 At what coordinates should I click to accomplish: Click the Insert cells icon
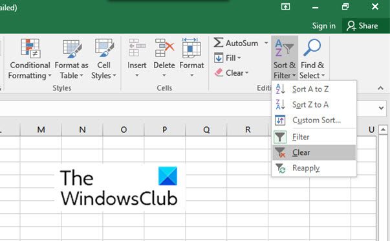point(137,48)
